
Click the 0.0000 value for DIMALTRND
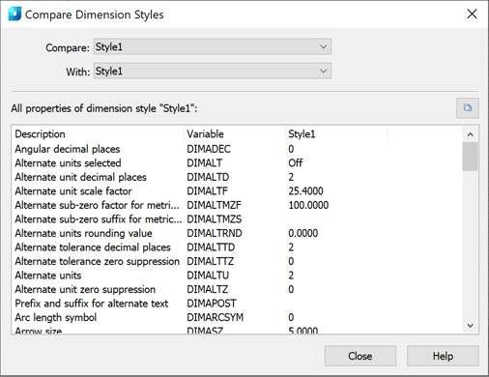(303, 233)
